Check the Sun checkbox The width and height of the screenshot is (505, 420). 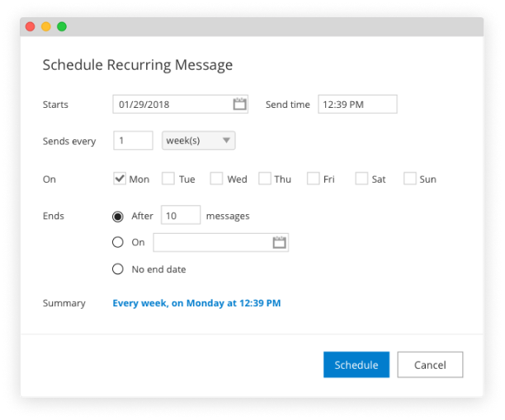[409, 179]
